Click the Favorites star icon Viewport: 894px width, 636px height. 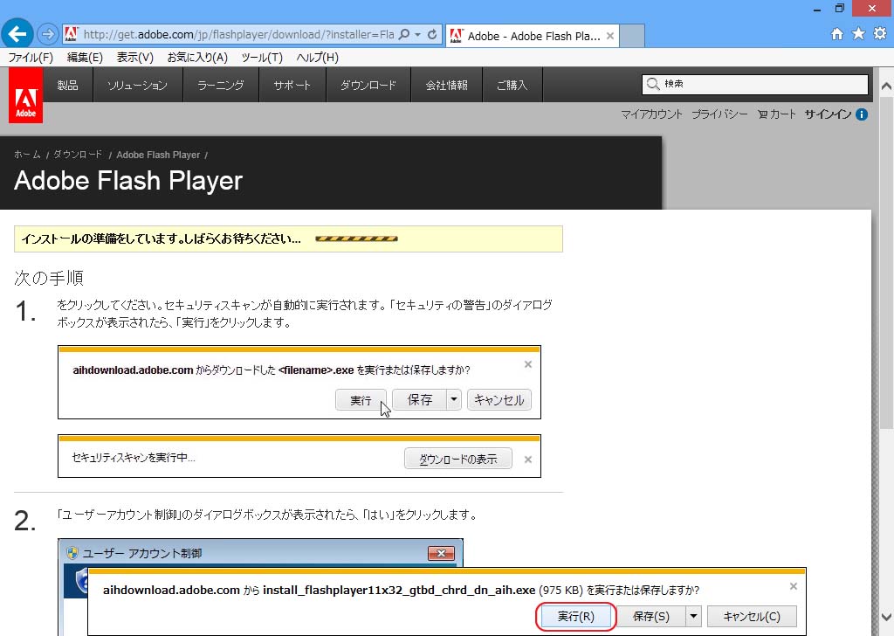(858, 34)
